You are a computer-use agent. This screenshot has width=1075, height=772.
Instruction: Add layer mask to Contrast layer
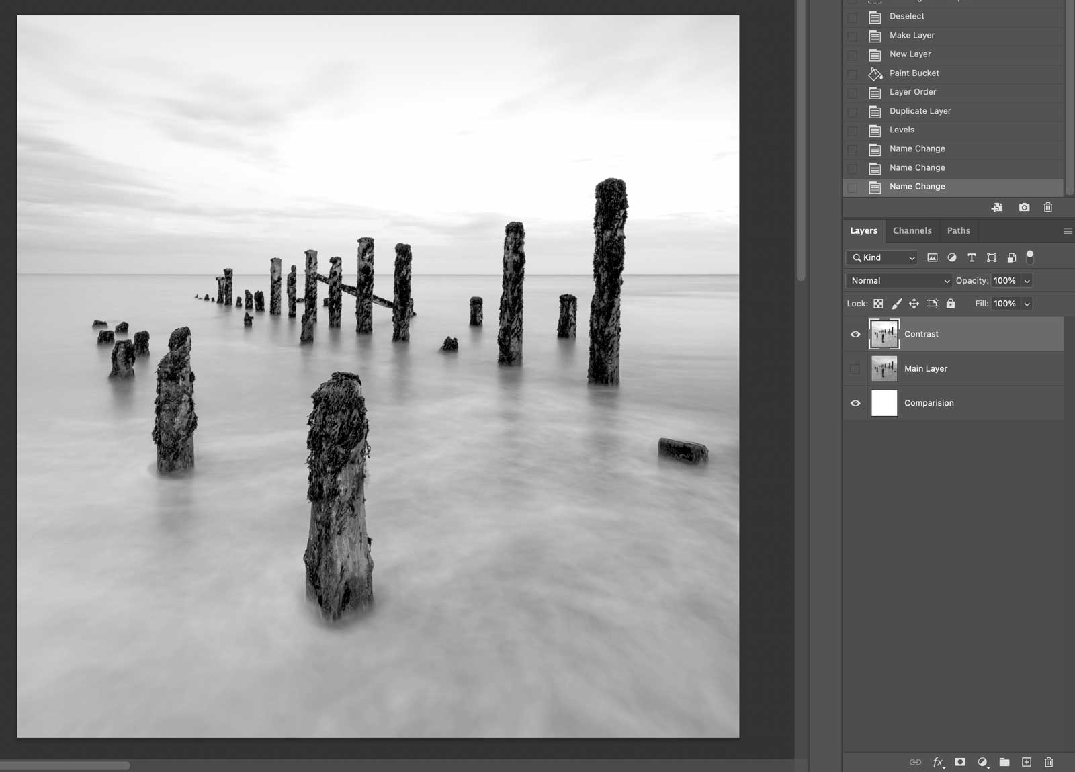click(x=960, y=762)
